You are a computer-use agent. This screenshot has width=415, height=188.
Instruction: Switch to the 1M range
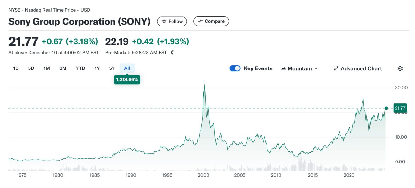47,68
